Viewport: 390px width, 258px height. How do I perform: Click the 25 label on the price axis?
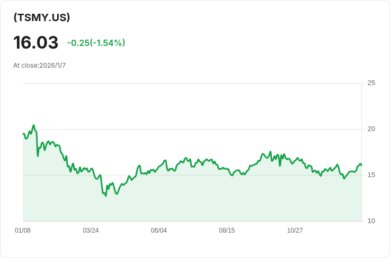[x=371, y=83]
